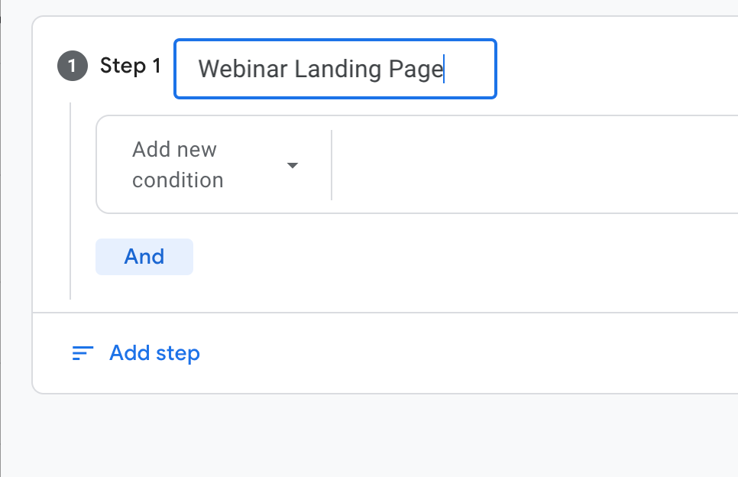Click the 'Add new condition' placeholder text
738x477 pixels.
(177, 165)
